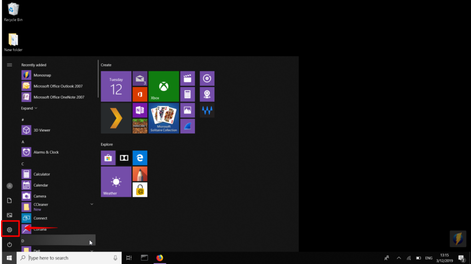Open the CCleaner folder entry
The width and height of the screenshot is (471, 264).
58,207
